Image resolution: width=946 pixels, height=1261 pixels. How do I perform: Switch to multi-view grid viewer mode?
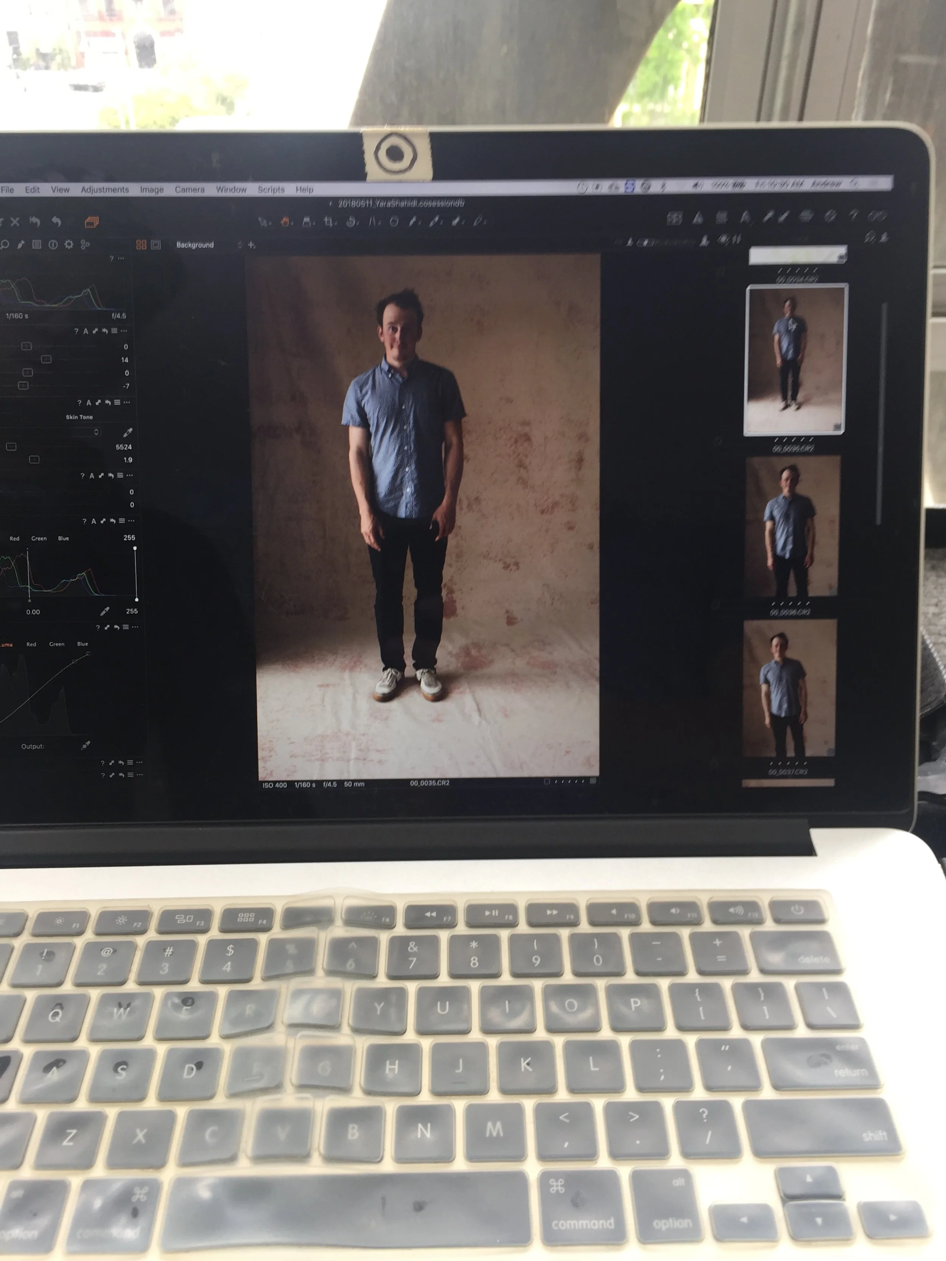pyautogui.click(x=141, y=245)
